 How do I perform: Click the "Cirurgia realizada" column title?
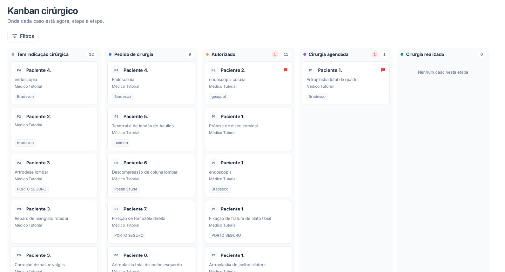(x=425, y=54)
